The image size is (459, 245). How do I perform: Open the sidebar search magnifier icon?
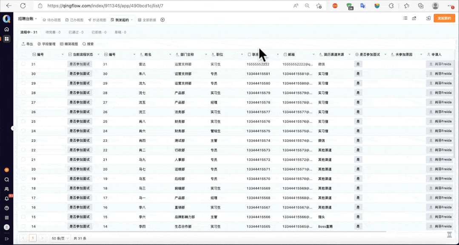[x=6, y=180]
